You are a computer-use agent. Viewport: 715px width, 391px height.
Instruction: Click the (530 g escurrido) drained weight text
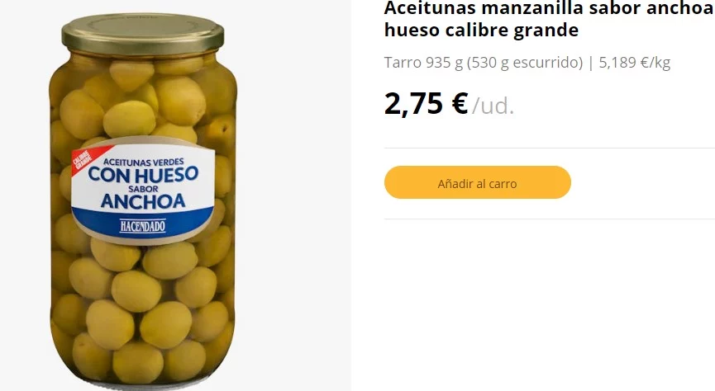(x=524, y=63)
